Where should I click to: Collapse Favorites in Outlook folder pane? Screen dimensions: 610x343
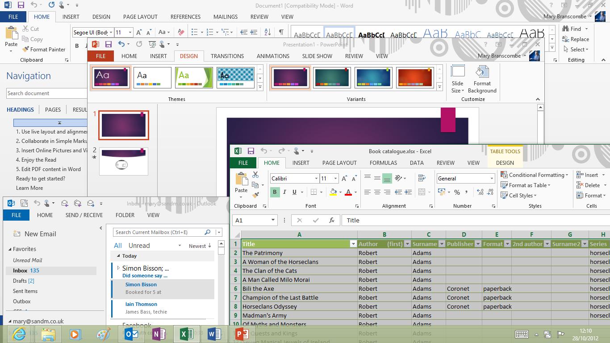click(10, 249)
